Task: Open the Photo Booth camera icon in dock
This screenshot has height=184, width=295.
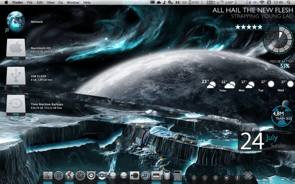Action: (x=135, y=175)
